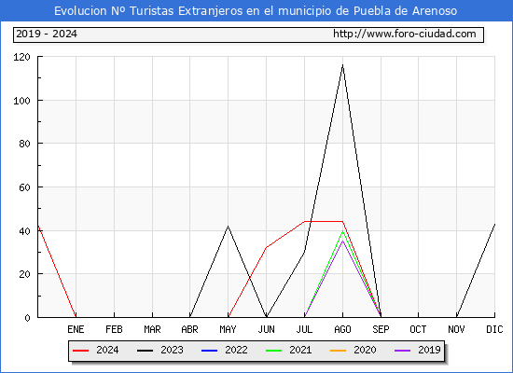Click the JUL month axis label
This screenshot has height=373, width=513.
click(x=304, y=329)
